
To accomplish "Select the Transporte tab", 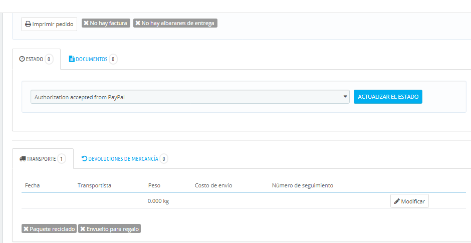I will [43, 159].
